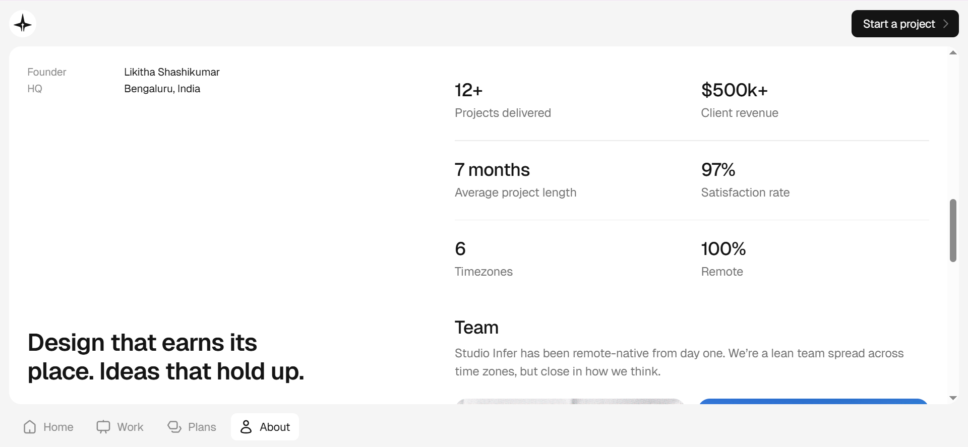This screenshot has width=968, height=447.
Task: Click the Plans speech bubble icon
Action: 174,426
